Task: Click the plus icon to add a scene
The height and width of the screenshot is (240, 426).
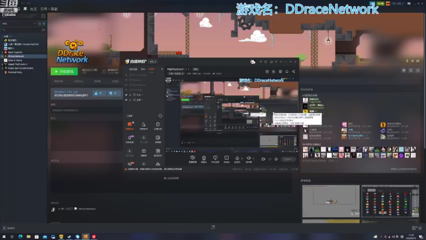Action: pos(162,69)
